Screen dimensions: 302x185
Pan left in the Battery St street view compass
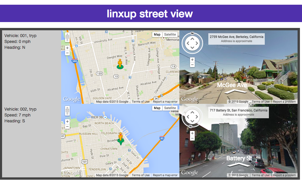tap(188, 117)
